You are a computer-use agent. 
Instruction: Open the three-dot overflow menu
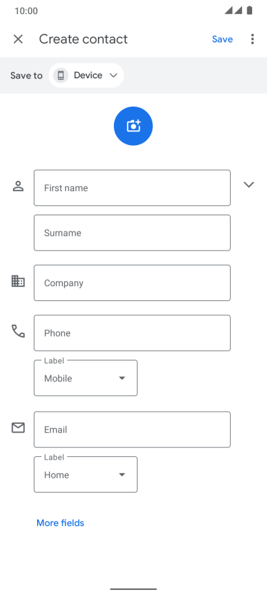[252, 39]
